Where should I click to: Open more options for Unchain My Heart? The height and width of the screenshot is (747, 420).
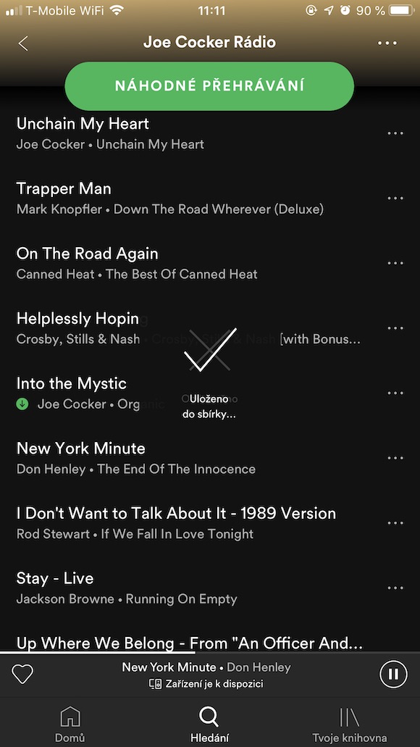[395, 133]
